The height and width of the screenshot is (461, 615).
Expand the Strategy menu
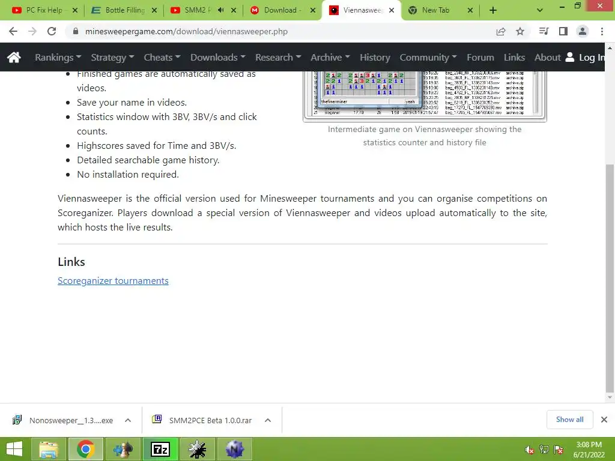(x=112, y=57)
